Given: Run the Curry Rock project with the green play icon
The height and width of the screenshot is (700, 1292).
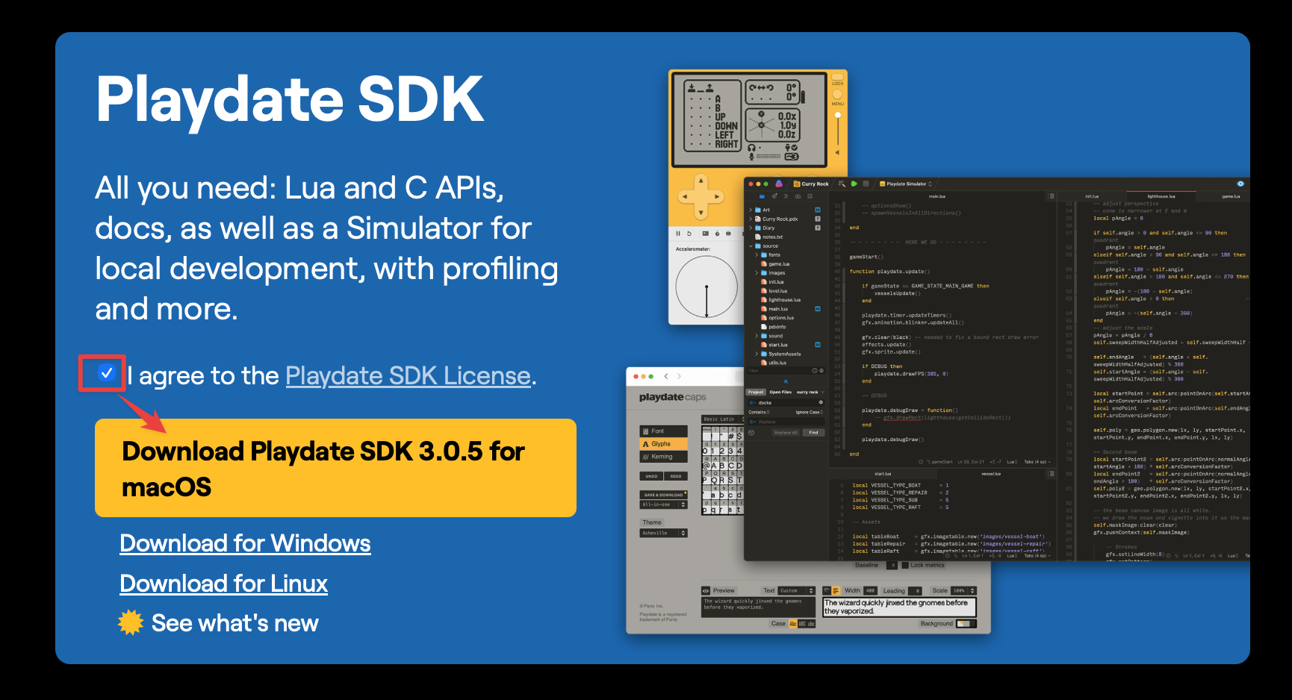Looking at the screenshot, I should click(854, 184).
